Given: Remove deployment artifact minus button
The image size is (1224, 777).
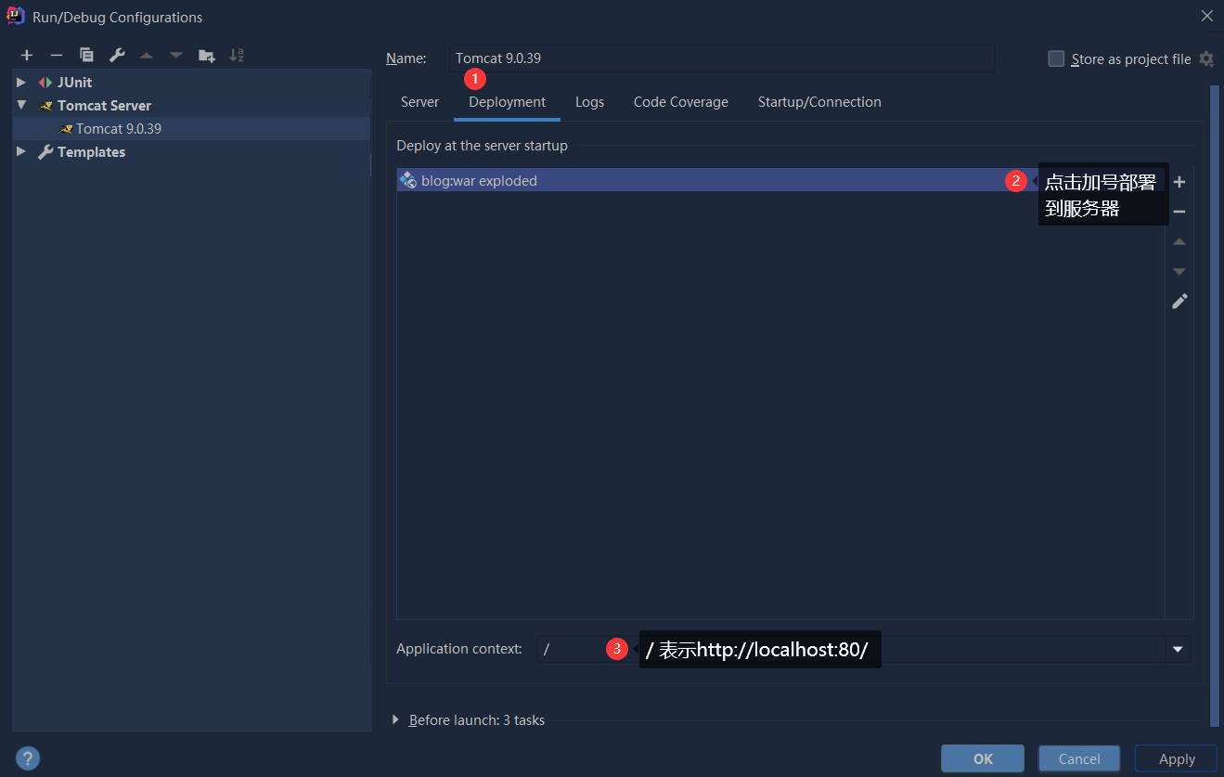Looking at the screenshot, I should (1179, 212).
